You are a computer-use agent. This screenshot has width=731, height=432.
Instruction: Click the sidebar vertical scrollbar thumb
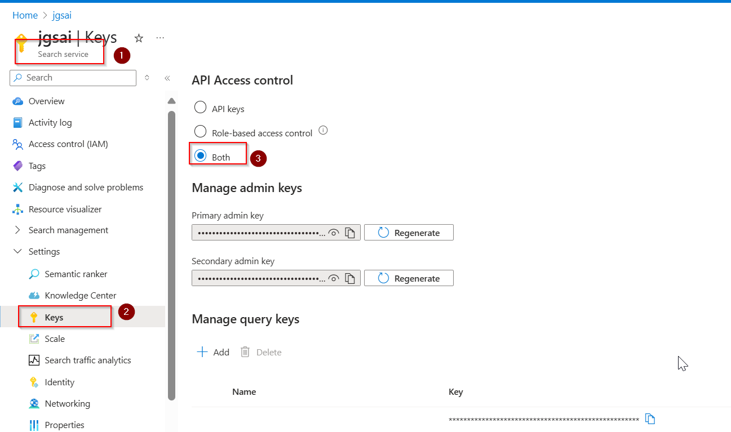click(x=171, y=256)
